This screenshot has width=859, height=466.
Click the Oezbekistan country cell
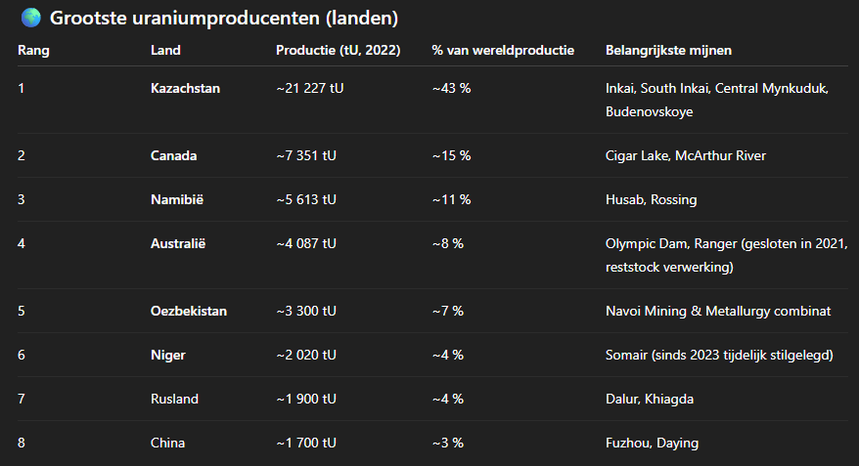189,311
